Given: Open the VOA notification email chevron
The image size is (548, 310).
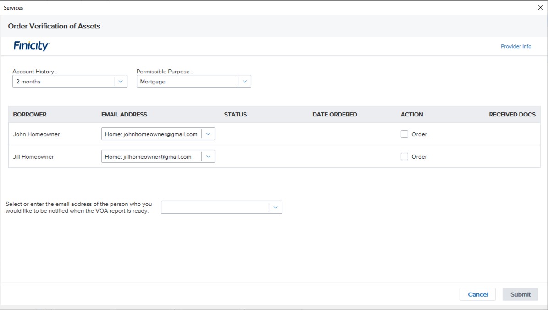Looking at the screenshot, I should coord(276,207).
